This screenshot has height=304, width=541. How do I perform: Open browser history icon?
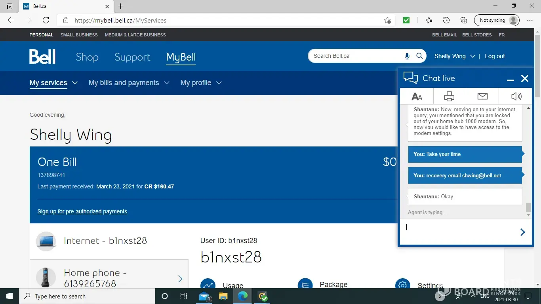pos(446,20)
